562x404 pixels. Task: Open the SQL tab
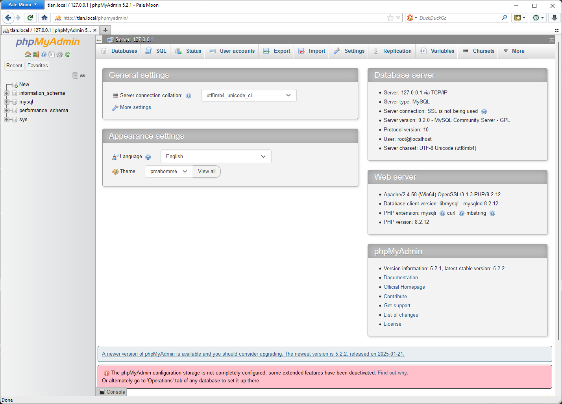pyautogui.click(x=156, y=51)
